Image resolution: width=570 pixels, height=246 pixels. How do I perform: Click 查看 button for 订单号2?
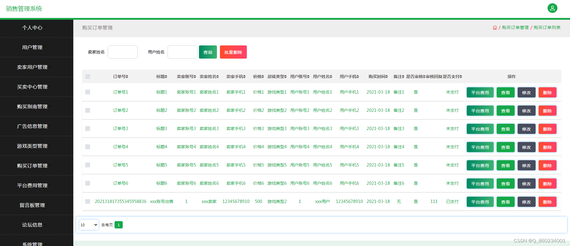pos(506,111)
